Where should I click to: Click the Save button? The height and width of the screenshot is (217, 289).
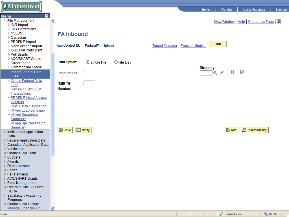click(65, 130)
